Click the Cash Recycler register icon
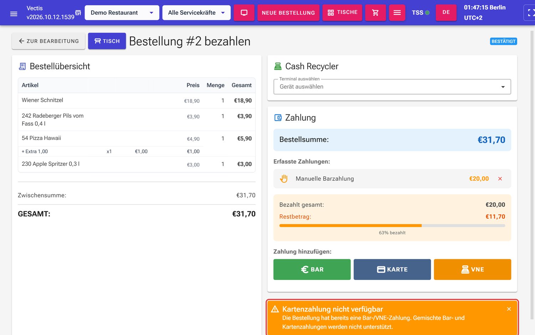 [278, 66]
